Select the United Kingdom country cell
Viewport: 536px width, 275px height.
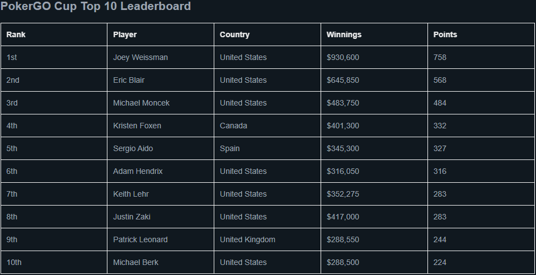coord(267,239)
